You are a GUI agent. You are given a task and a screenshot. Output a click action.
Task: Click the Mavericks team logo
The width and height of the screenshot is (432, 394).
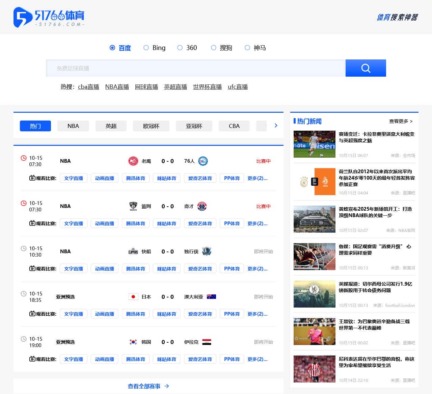(x=207, y=252)
